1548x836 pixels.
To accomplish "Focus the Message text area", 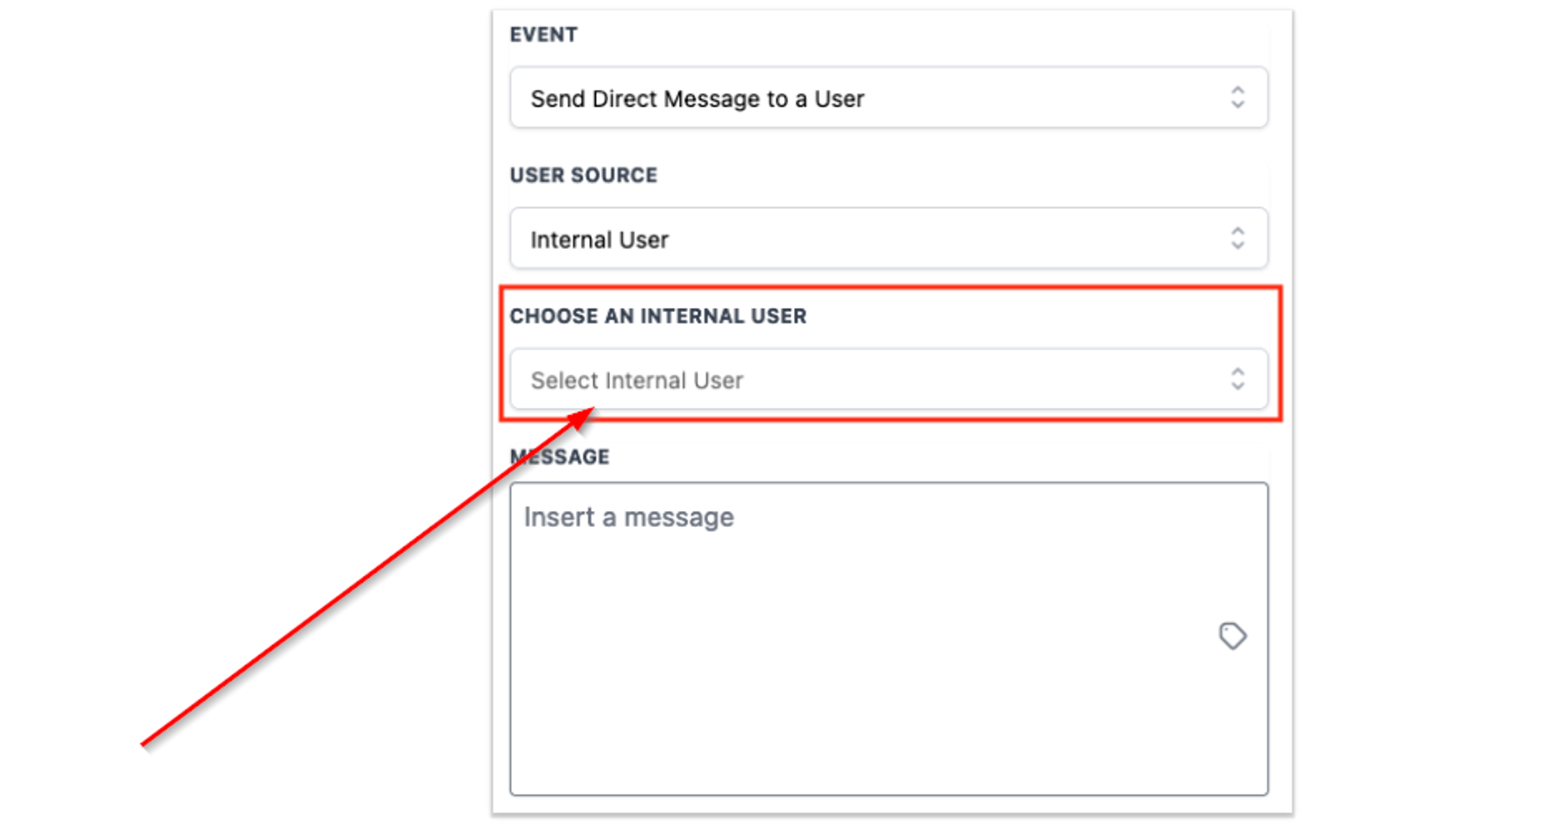I will [889, 639].
